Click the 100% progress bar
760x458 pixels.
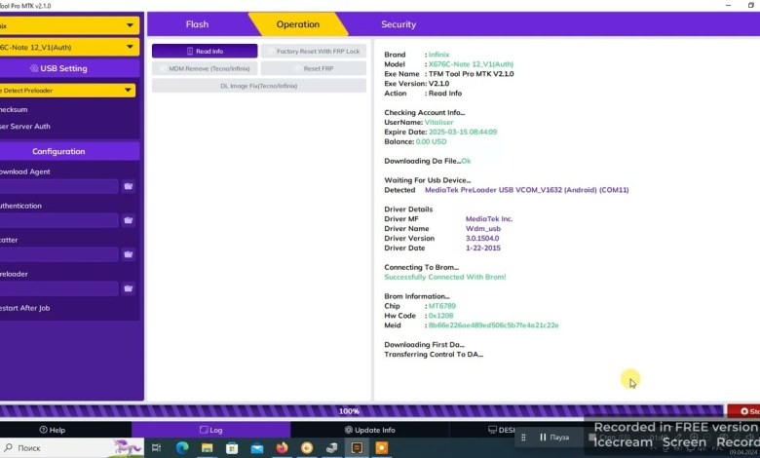pos(361,411)
